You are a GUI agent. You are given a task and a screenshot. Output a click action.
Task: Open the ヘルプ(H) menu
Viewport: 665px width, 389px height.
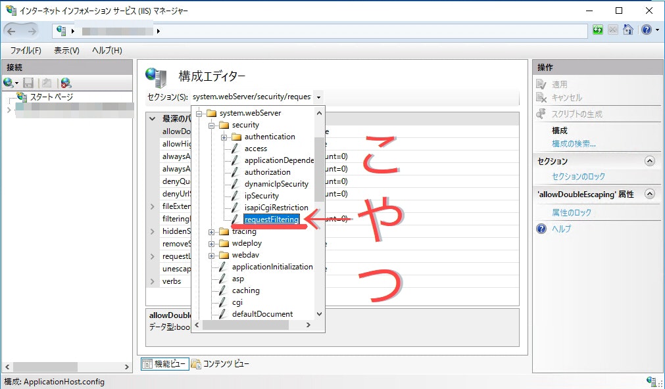click(107, 51)
